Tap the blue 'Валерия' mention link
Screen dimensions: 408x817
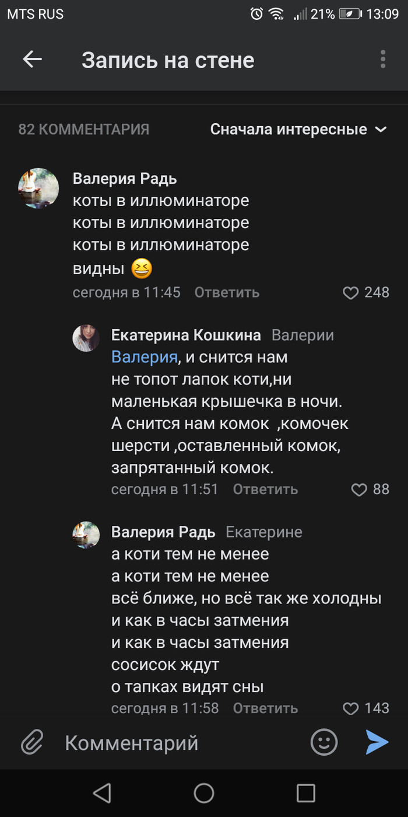144,356
